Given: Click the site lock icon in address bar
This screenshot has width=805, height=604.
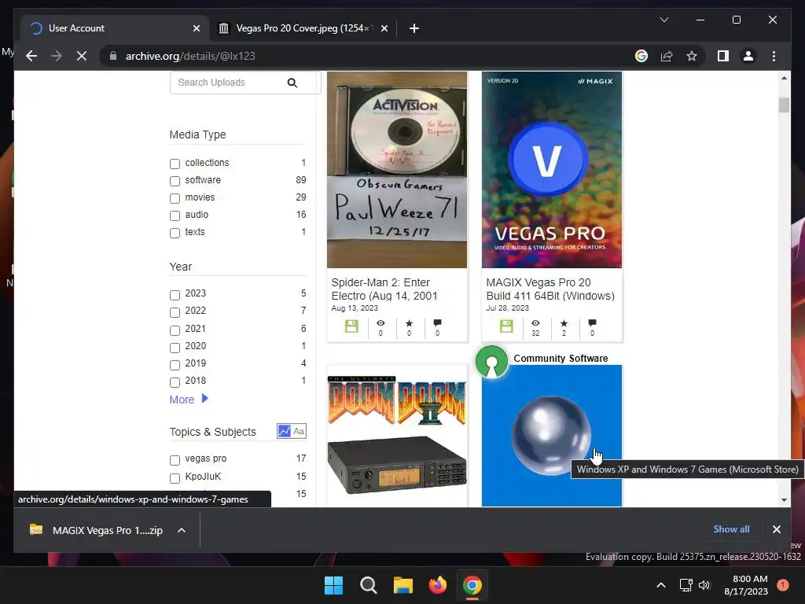Looking at the screenshot, I should point(113,56).
